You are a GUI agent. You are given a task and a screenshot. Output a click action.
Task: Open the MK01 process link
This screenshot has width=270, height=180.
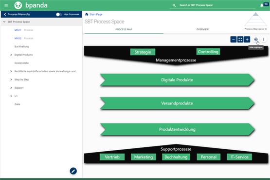click(18, 30)
